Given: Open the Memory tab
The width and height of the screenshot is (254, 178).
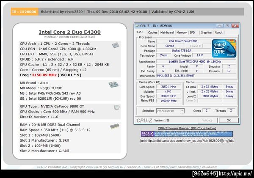Looking at the screenshot, I should pyautogui.click(x=182, y=33).
